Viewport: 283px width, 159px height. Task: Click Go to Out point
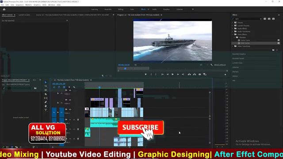coord(183,75)
